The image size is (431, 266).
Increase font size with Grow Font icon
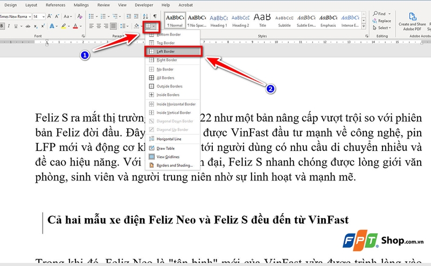coord(50,17)
